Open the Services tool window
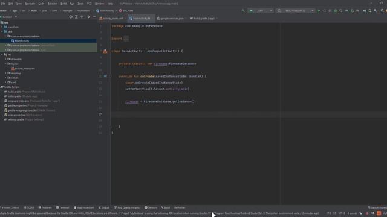This screenshot has height=217, width=387. pos(151,207)
